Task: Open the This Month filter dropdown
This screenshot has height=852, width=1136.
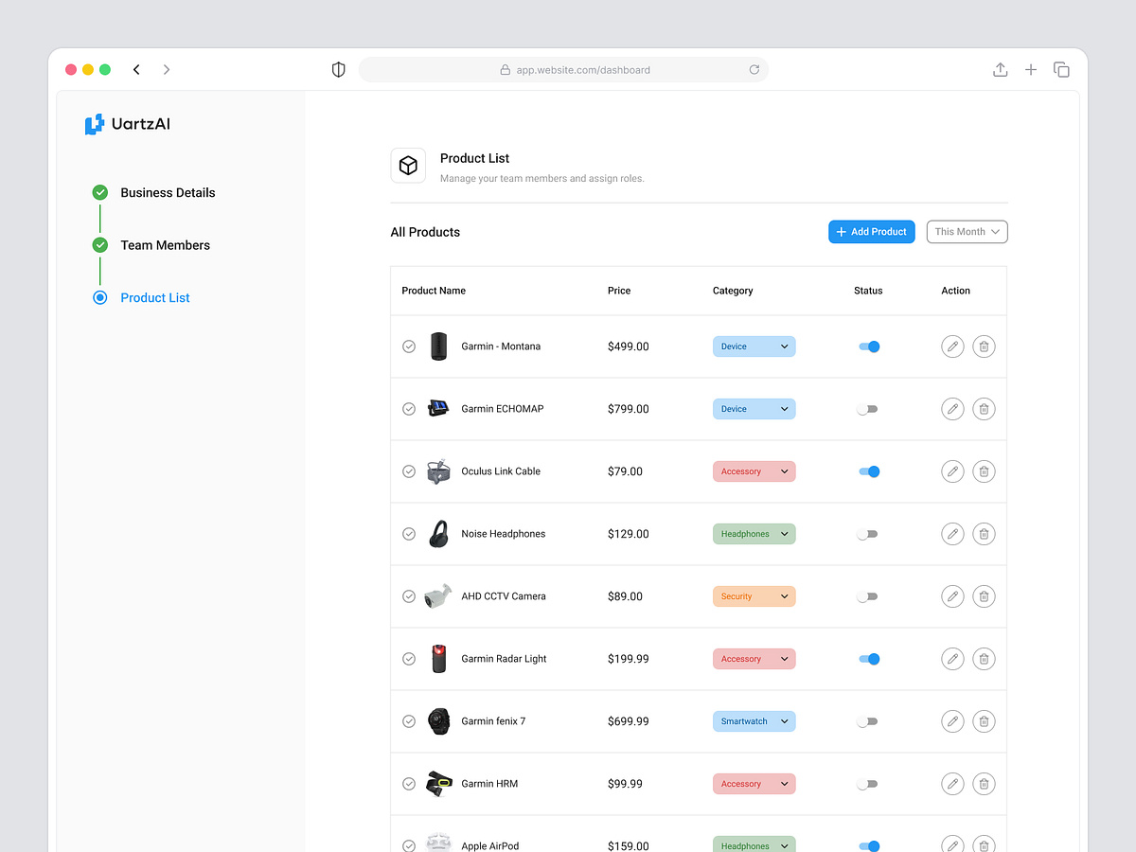Action: [967, 231]
